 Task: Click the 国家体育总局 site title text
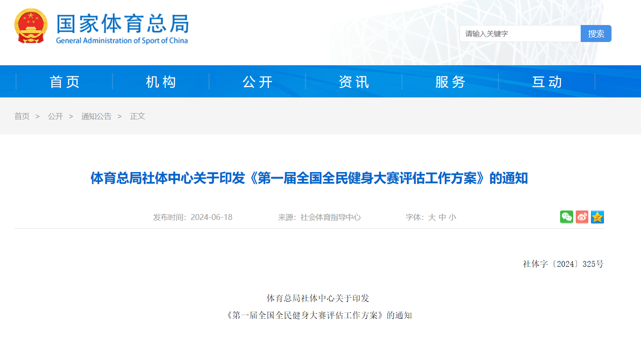click(122, 24)
